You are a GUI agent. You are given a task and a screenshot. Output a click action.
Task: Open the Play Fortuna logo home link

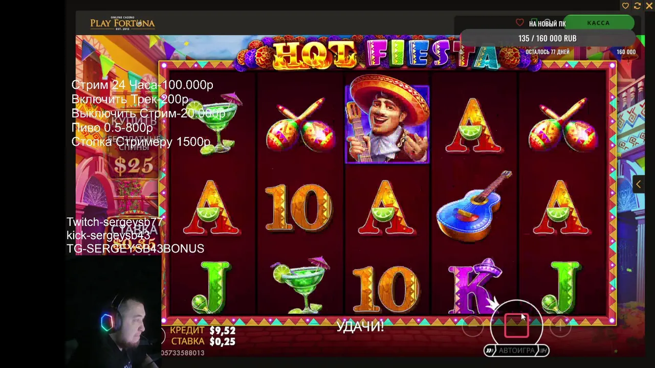point(122,24)
